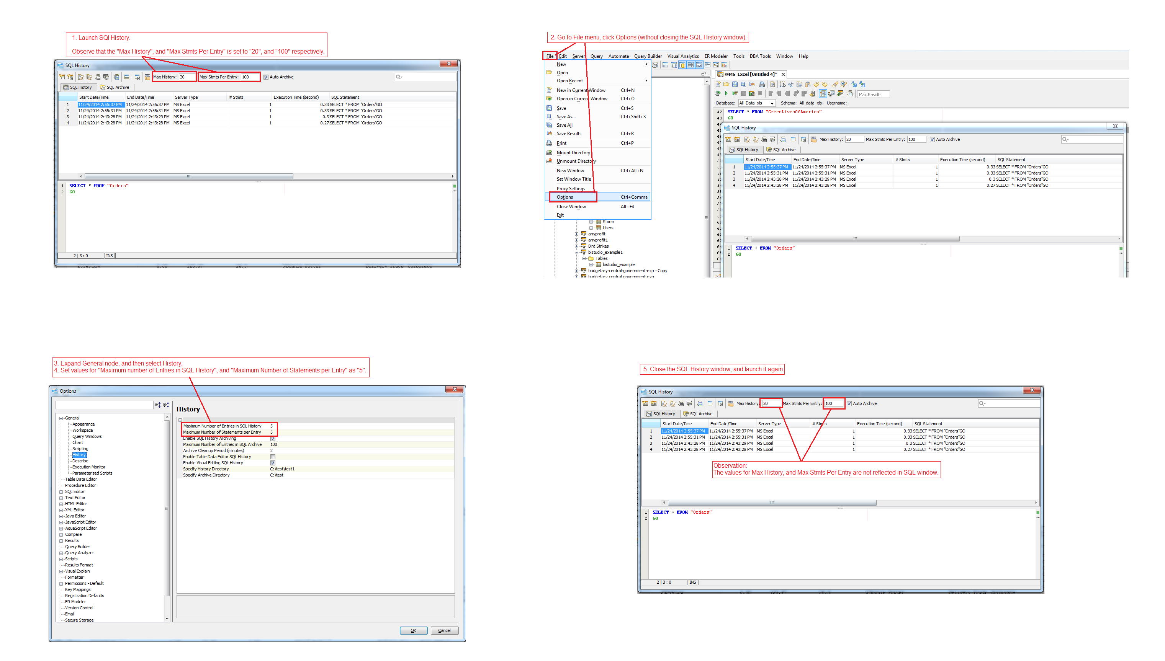Run query with green Execute play icon

[727, 93]
